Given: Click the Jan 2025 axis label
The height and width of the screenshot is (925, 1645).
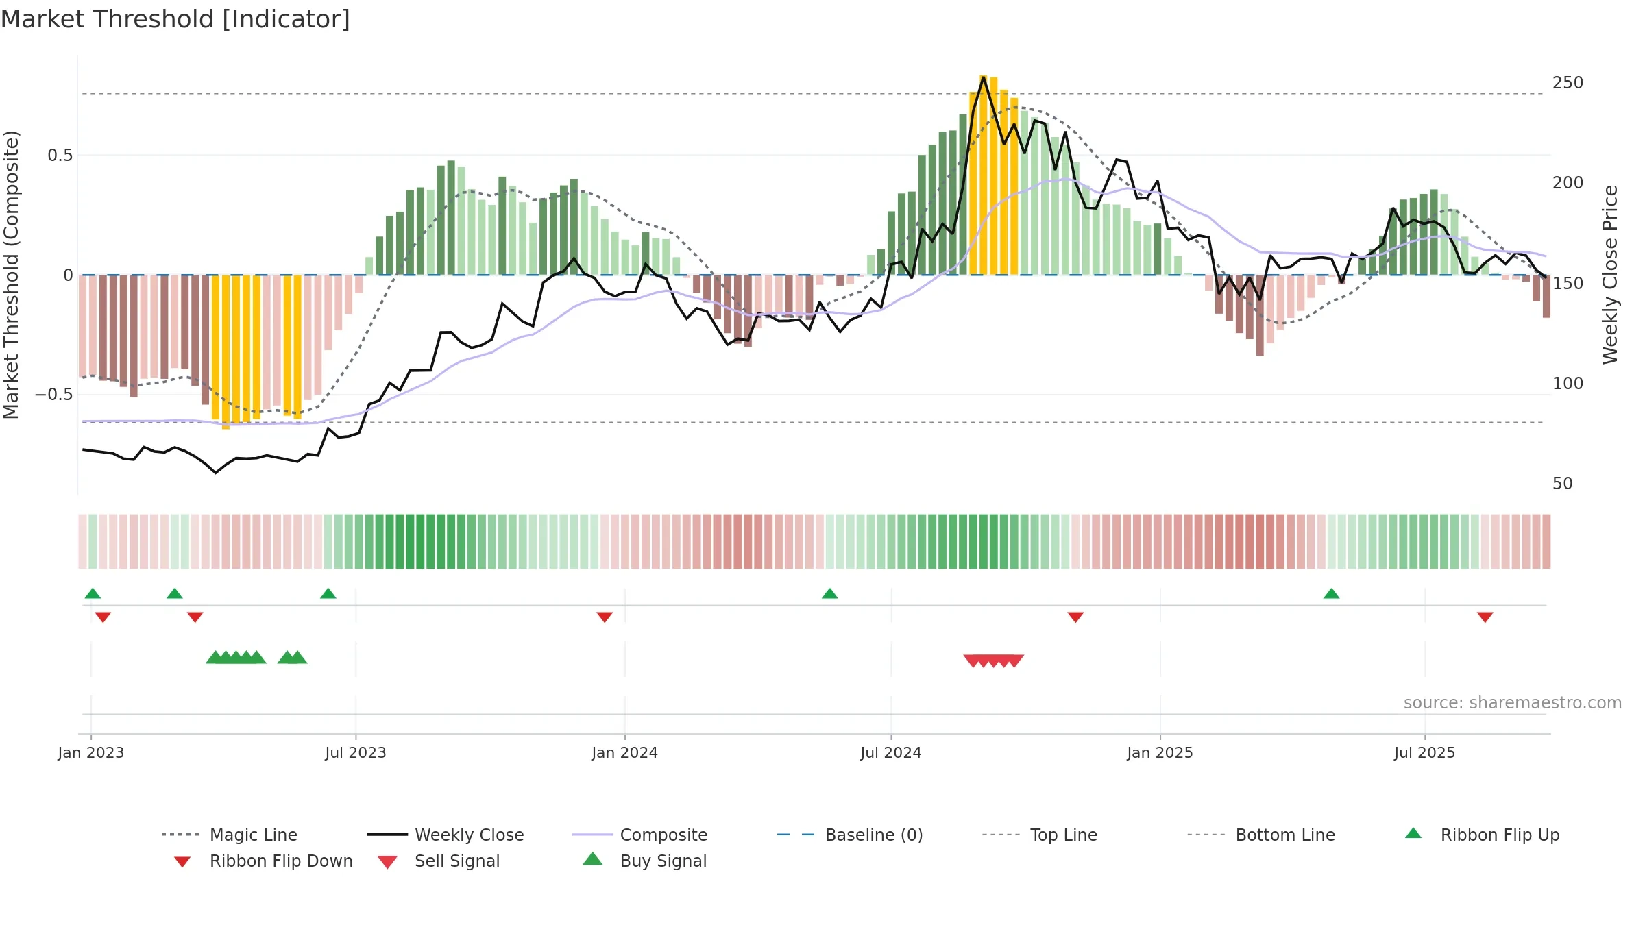Looking at the screenshot, I should [1160, 753].
